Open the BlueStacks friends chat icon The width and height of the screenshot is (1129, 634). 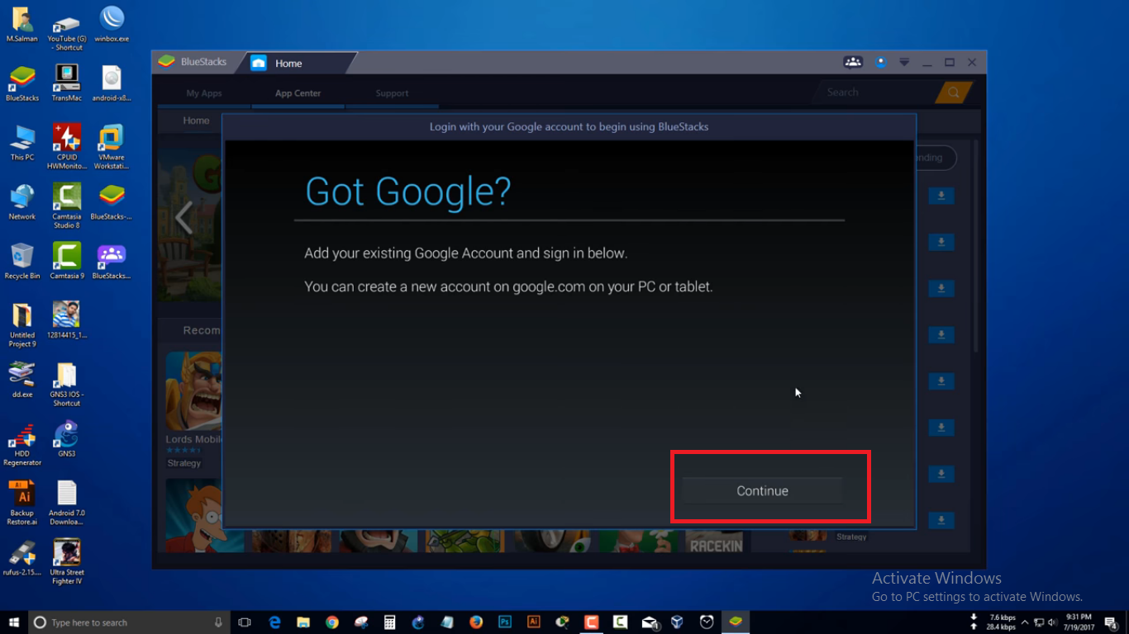(853, 62)
